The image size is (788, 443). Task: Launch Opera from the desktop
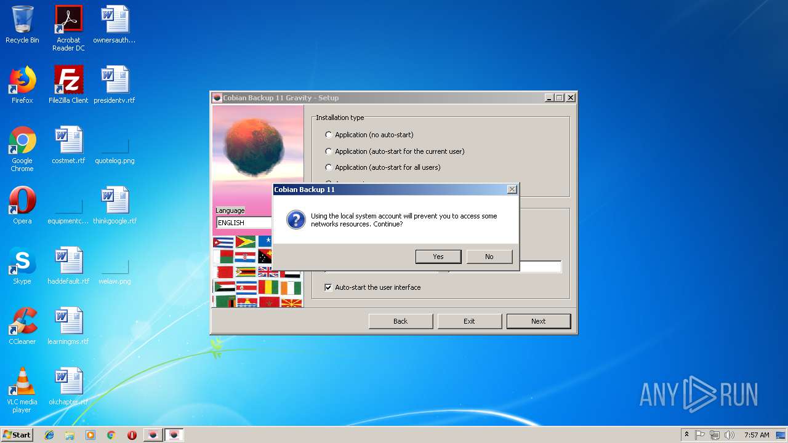[x=22, y=206]
